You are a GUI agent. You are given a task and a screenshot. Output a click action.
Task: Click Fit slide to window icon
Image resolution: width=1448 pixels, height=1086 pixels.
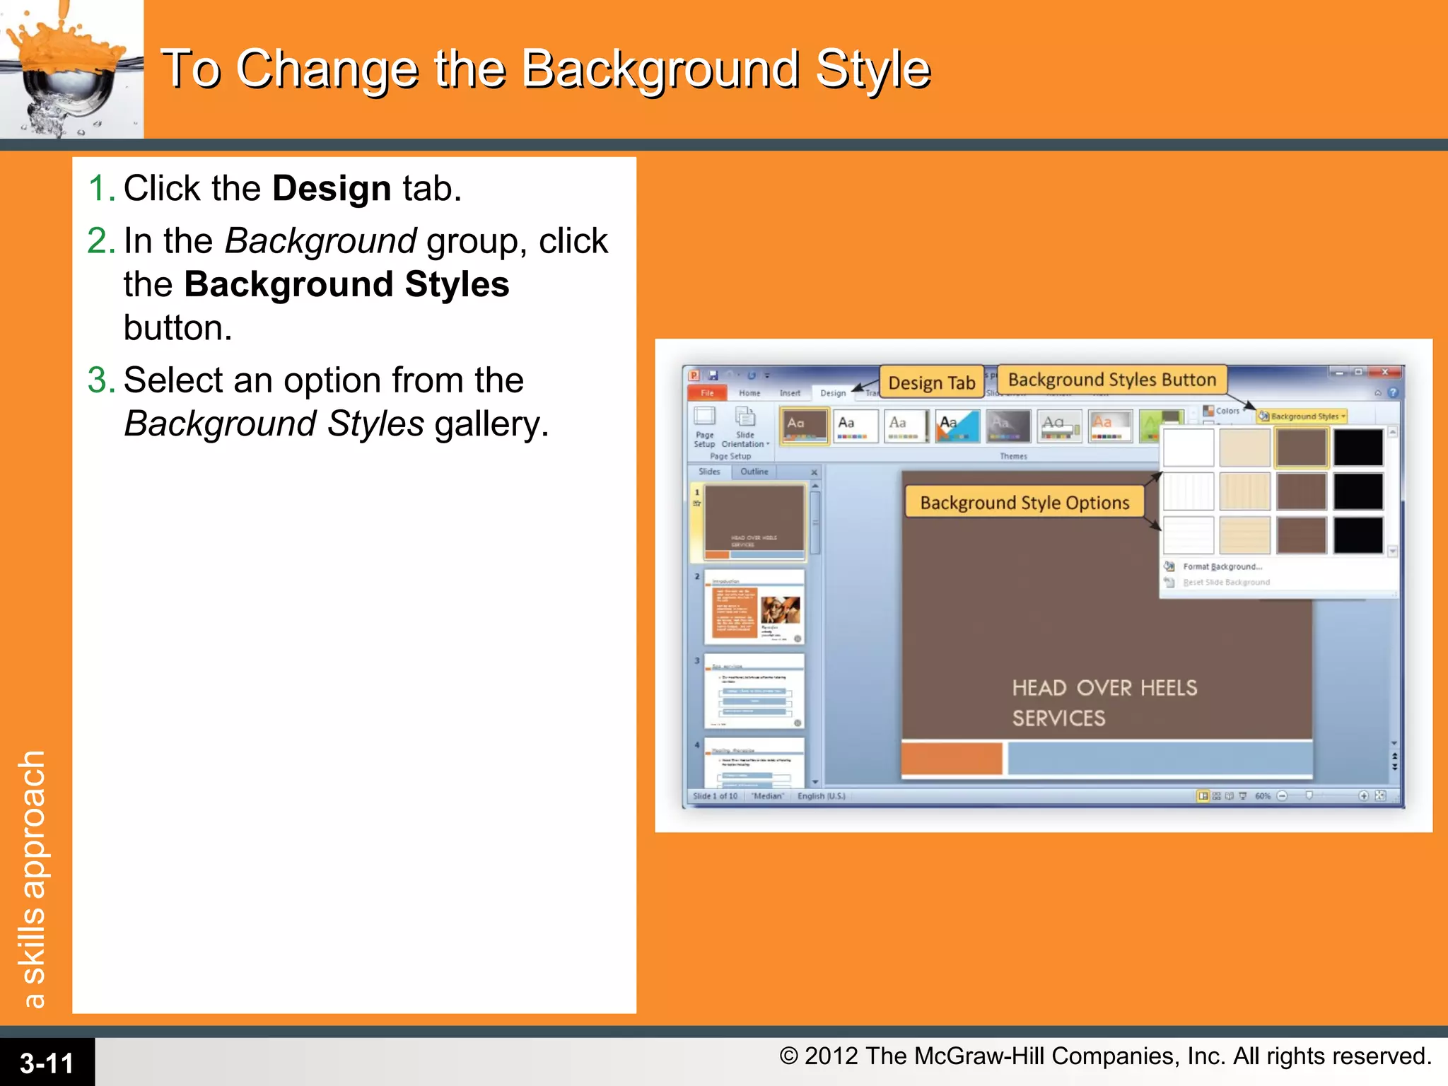(x=1380, y=796)
